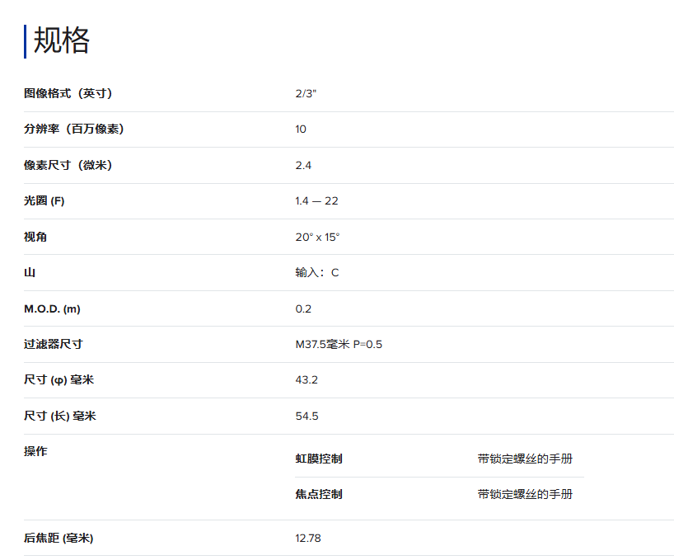Click the 像素尺寸（微米） label
Image resolution: width=674 pixels, height=560 pixels.
click(x=68, y=165)
